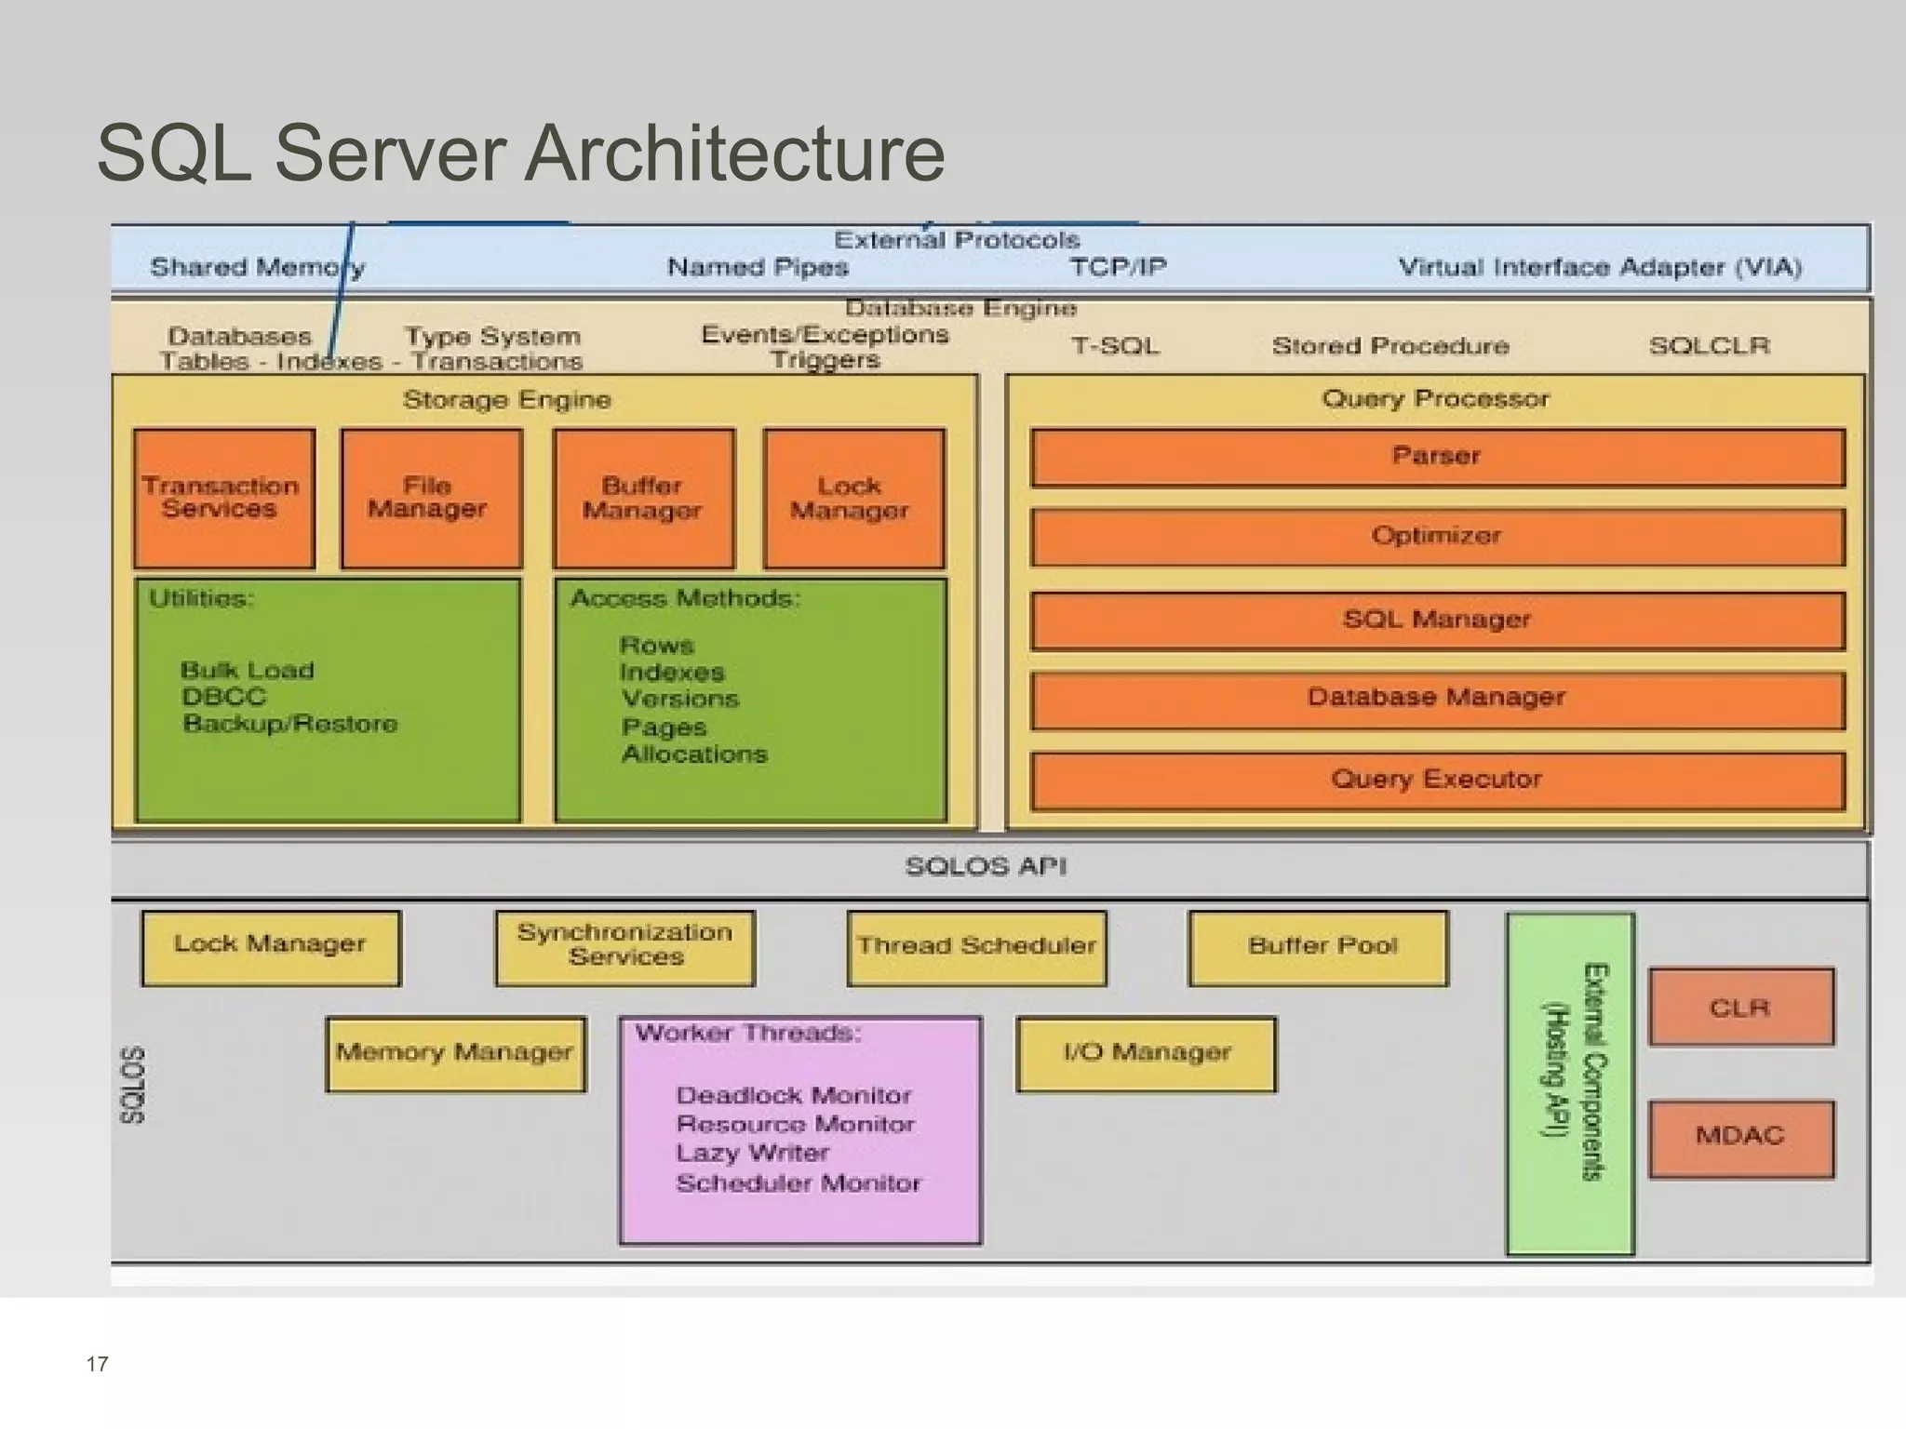Click the Transaction Services box
The height and width of the screenshot is (1429, 1906).
[223, 498]
